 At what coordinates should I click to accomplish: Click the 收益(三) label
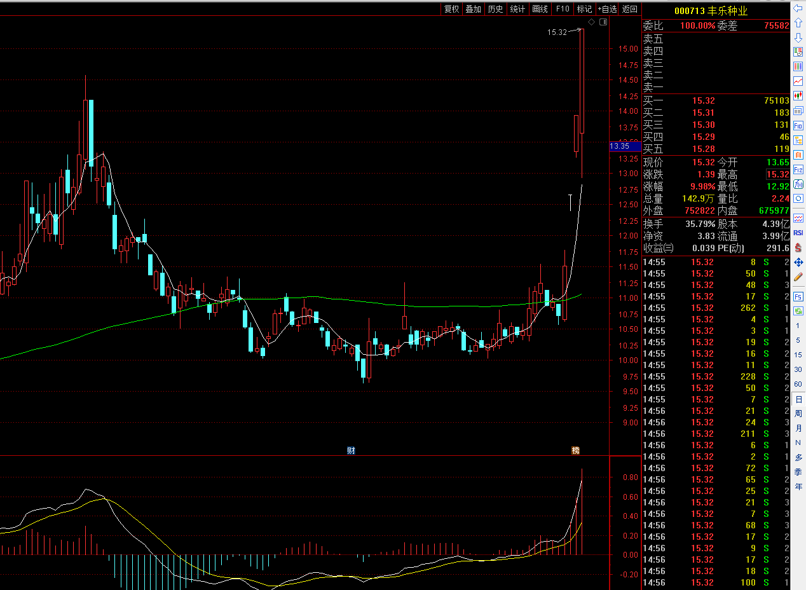[x=658, y=248]
